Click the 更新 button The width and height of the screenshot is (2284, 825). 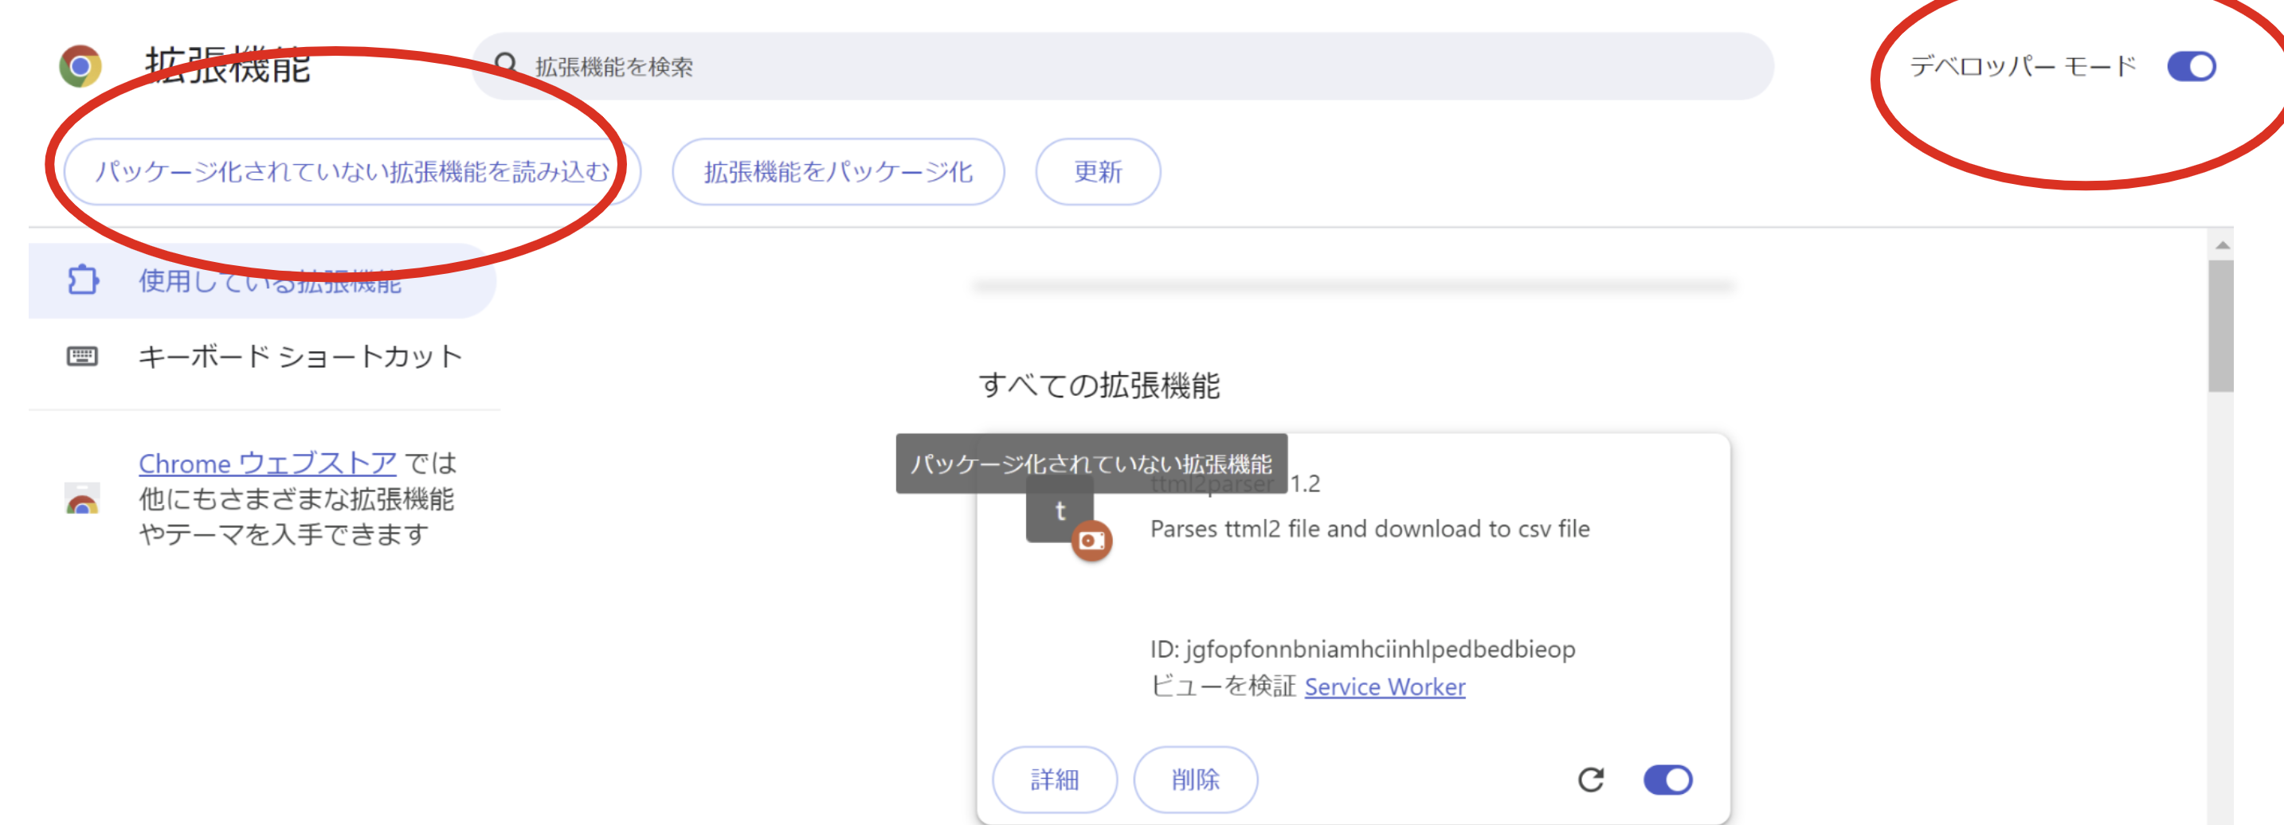[1098, 172]
